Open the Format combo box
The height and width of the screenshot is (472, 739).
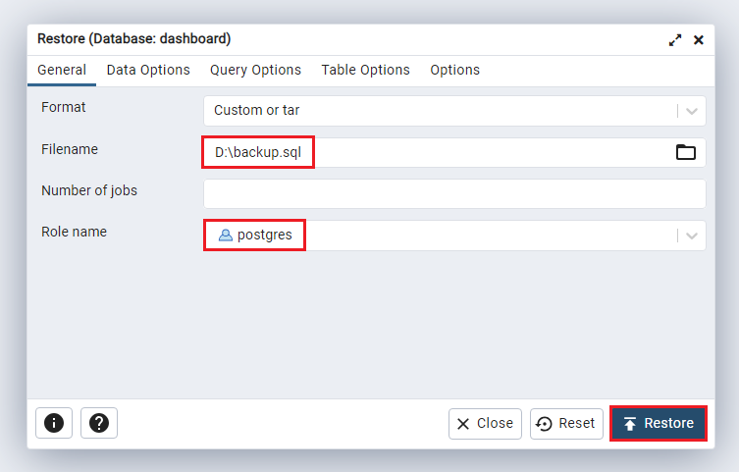(440, 111)
